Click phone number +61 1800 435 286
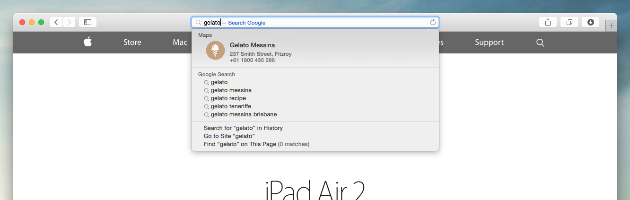Viewport: 630px width, 200px height. coord(252,61)
